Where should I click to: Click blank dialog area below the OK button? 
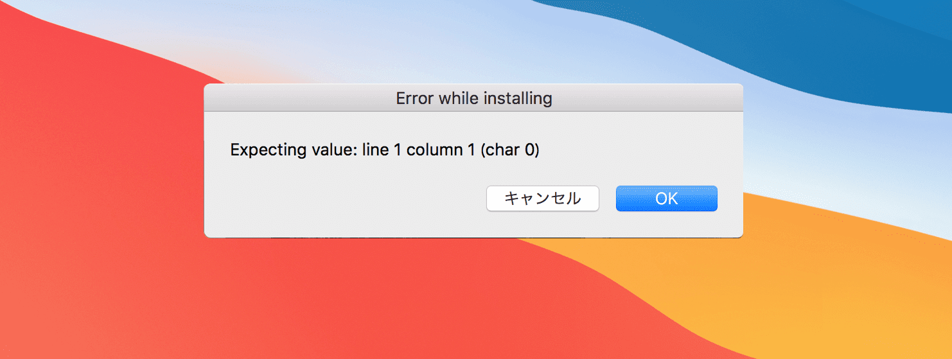coord(666,225)
